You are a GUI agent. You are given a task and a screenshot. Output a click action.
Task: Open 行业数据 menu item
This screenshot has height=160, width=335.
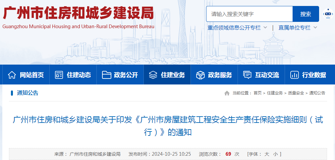tap(308, 75)
